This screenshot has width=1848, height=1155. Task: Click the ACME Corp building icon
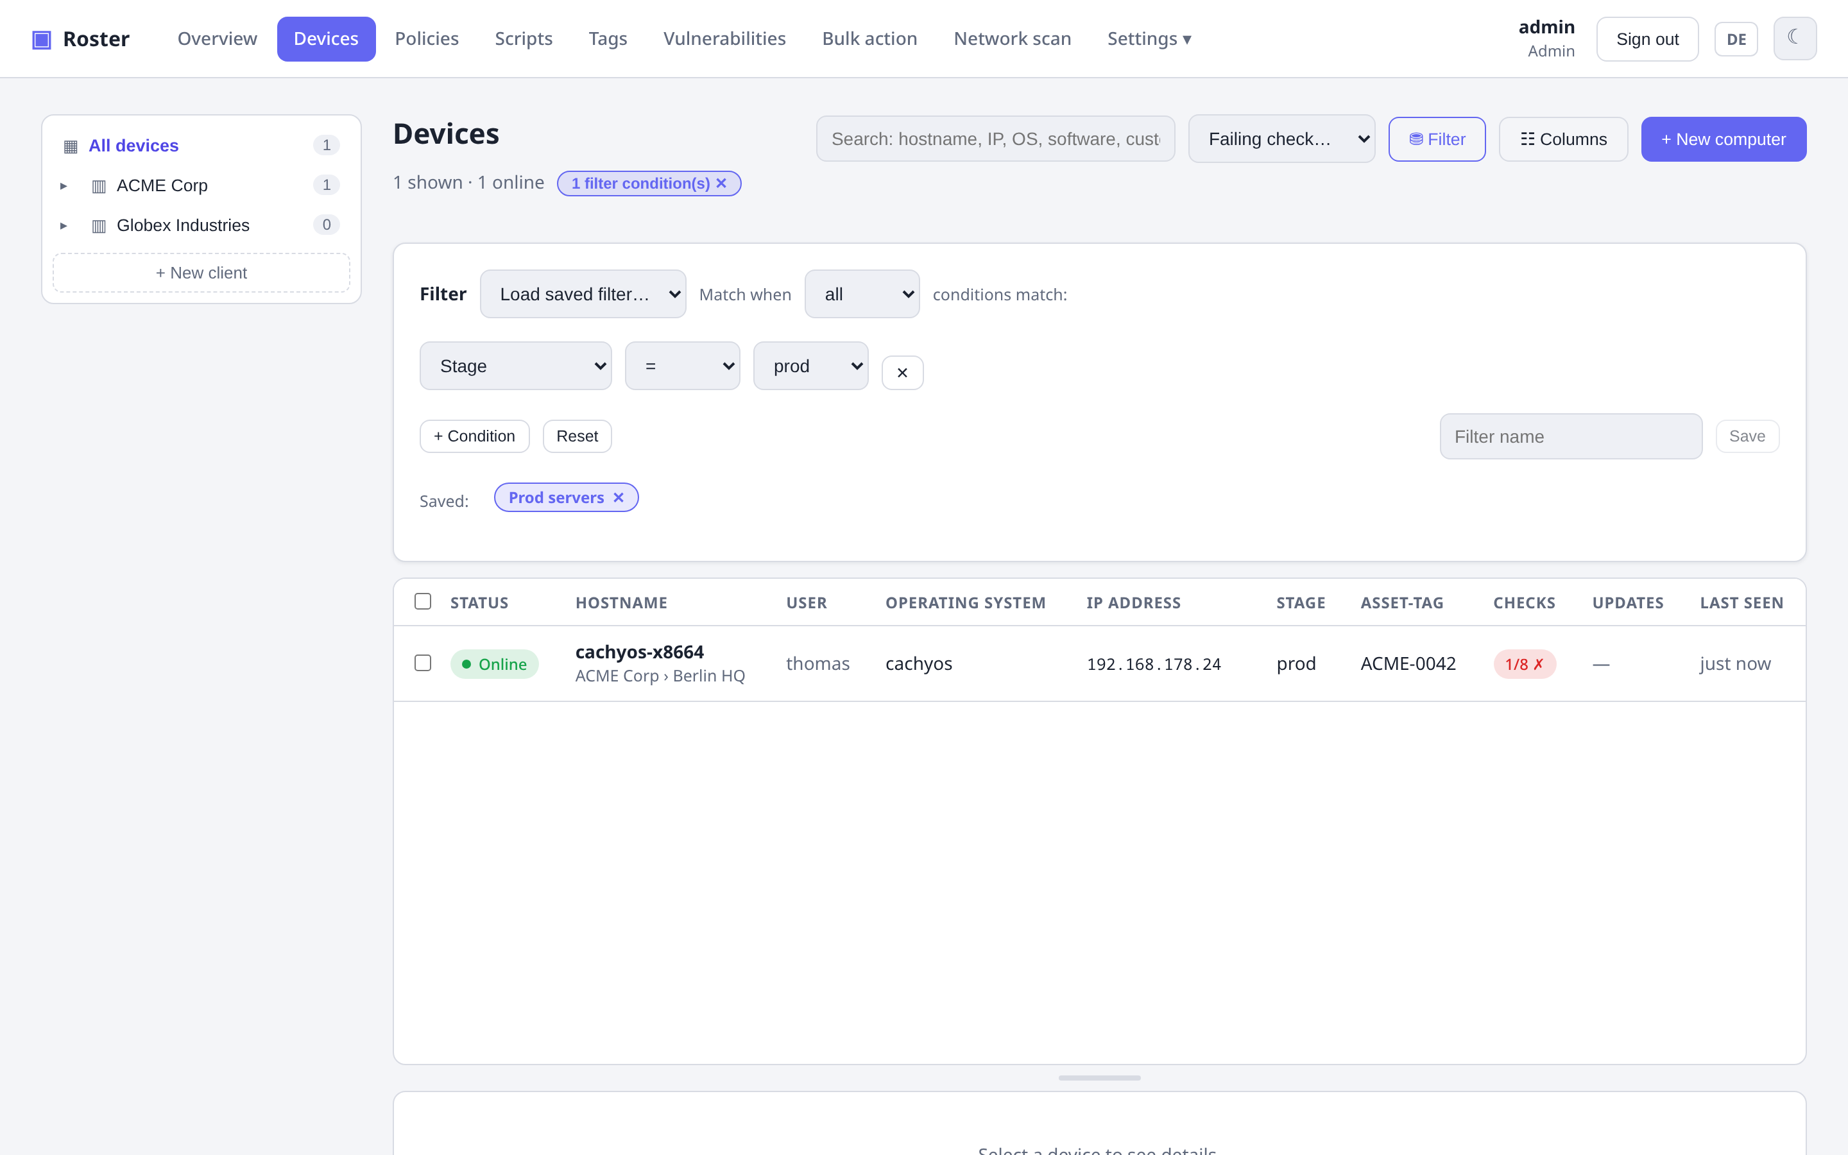point(99,185)
